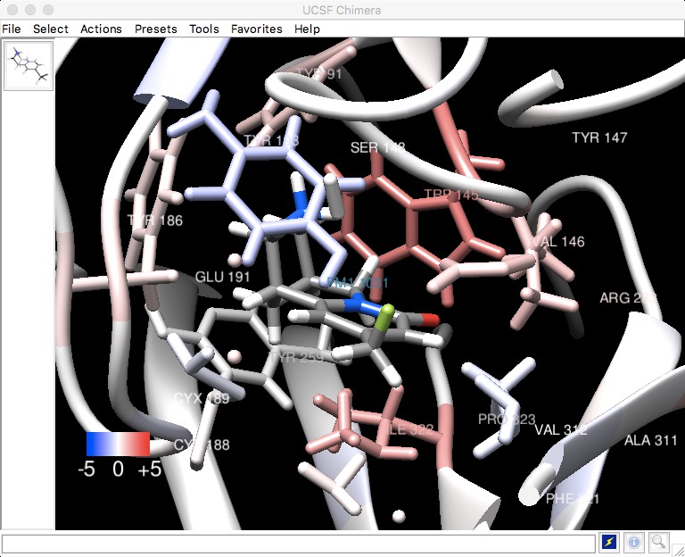This screenshot has height=557, width=685.
Task: Click the window resize grip corner
Action: (x=679, y=551)
